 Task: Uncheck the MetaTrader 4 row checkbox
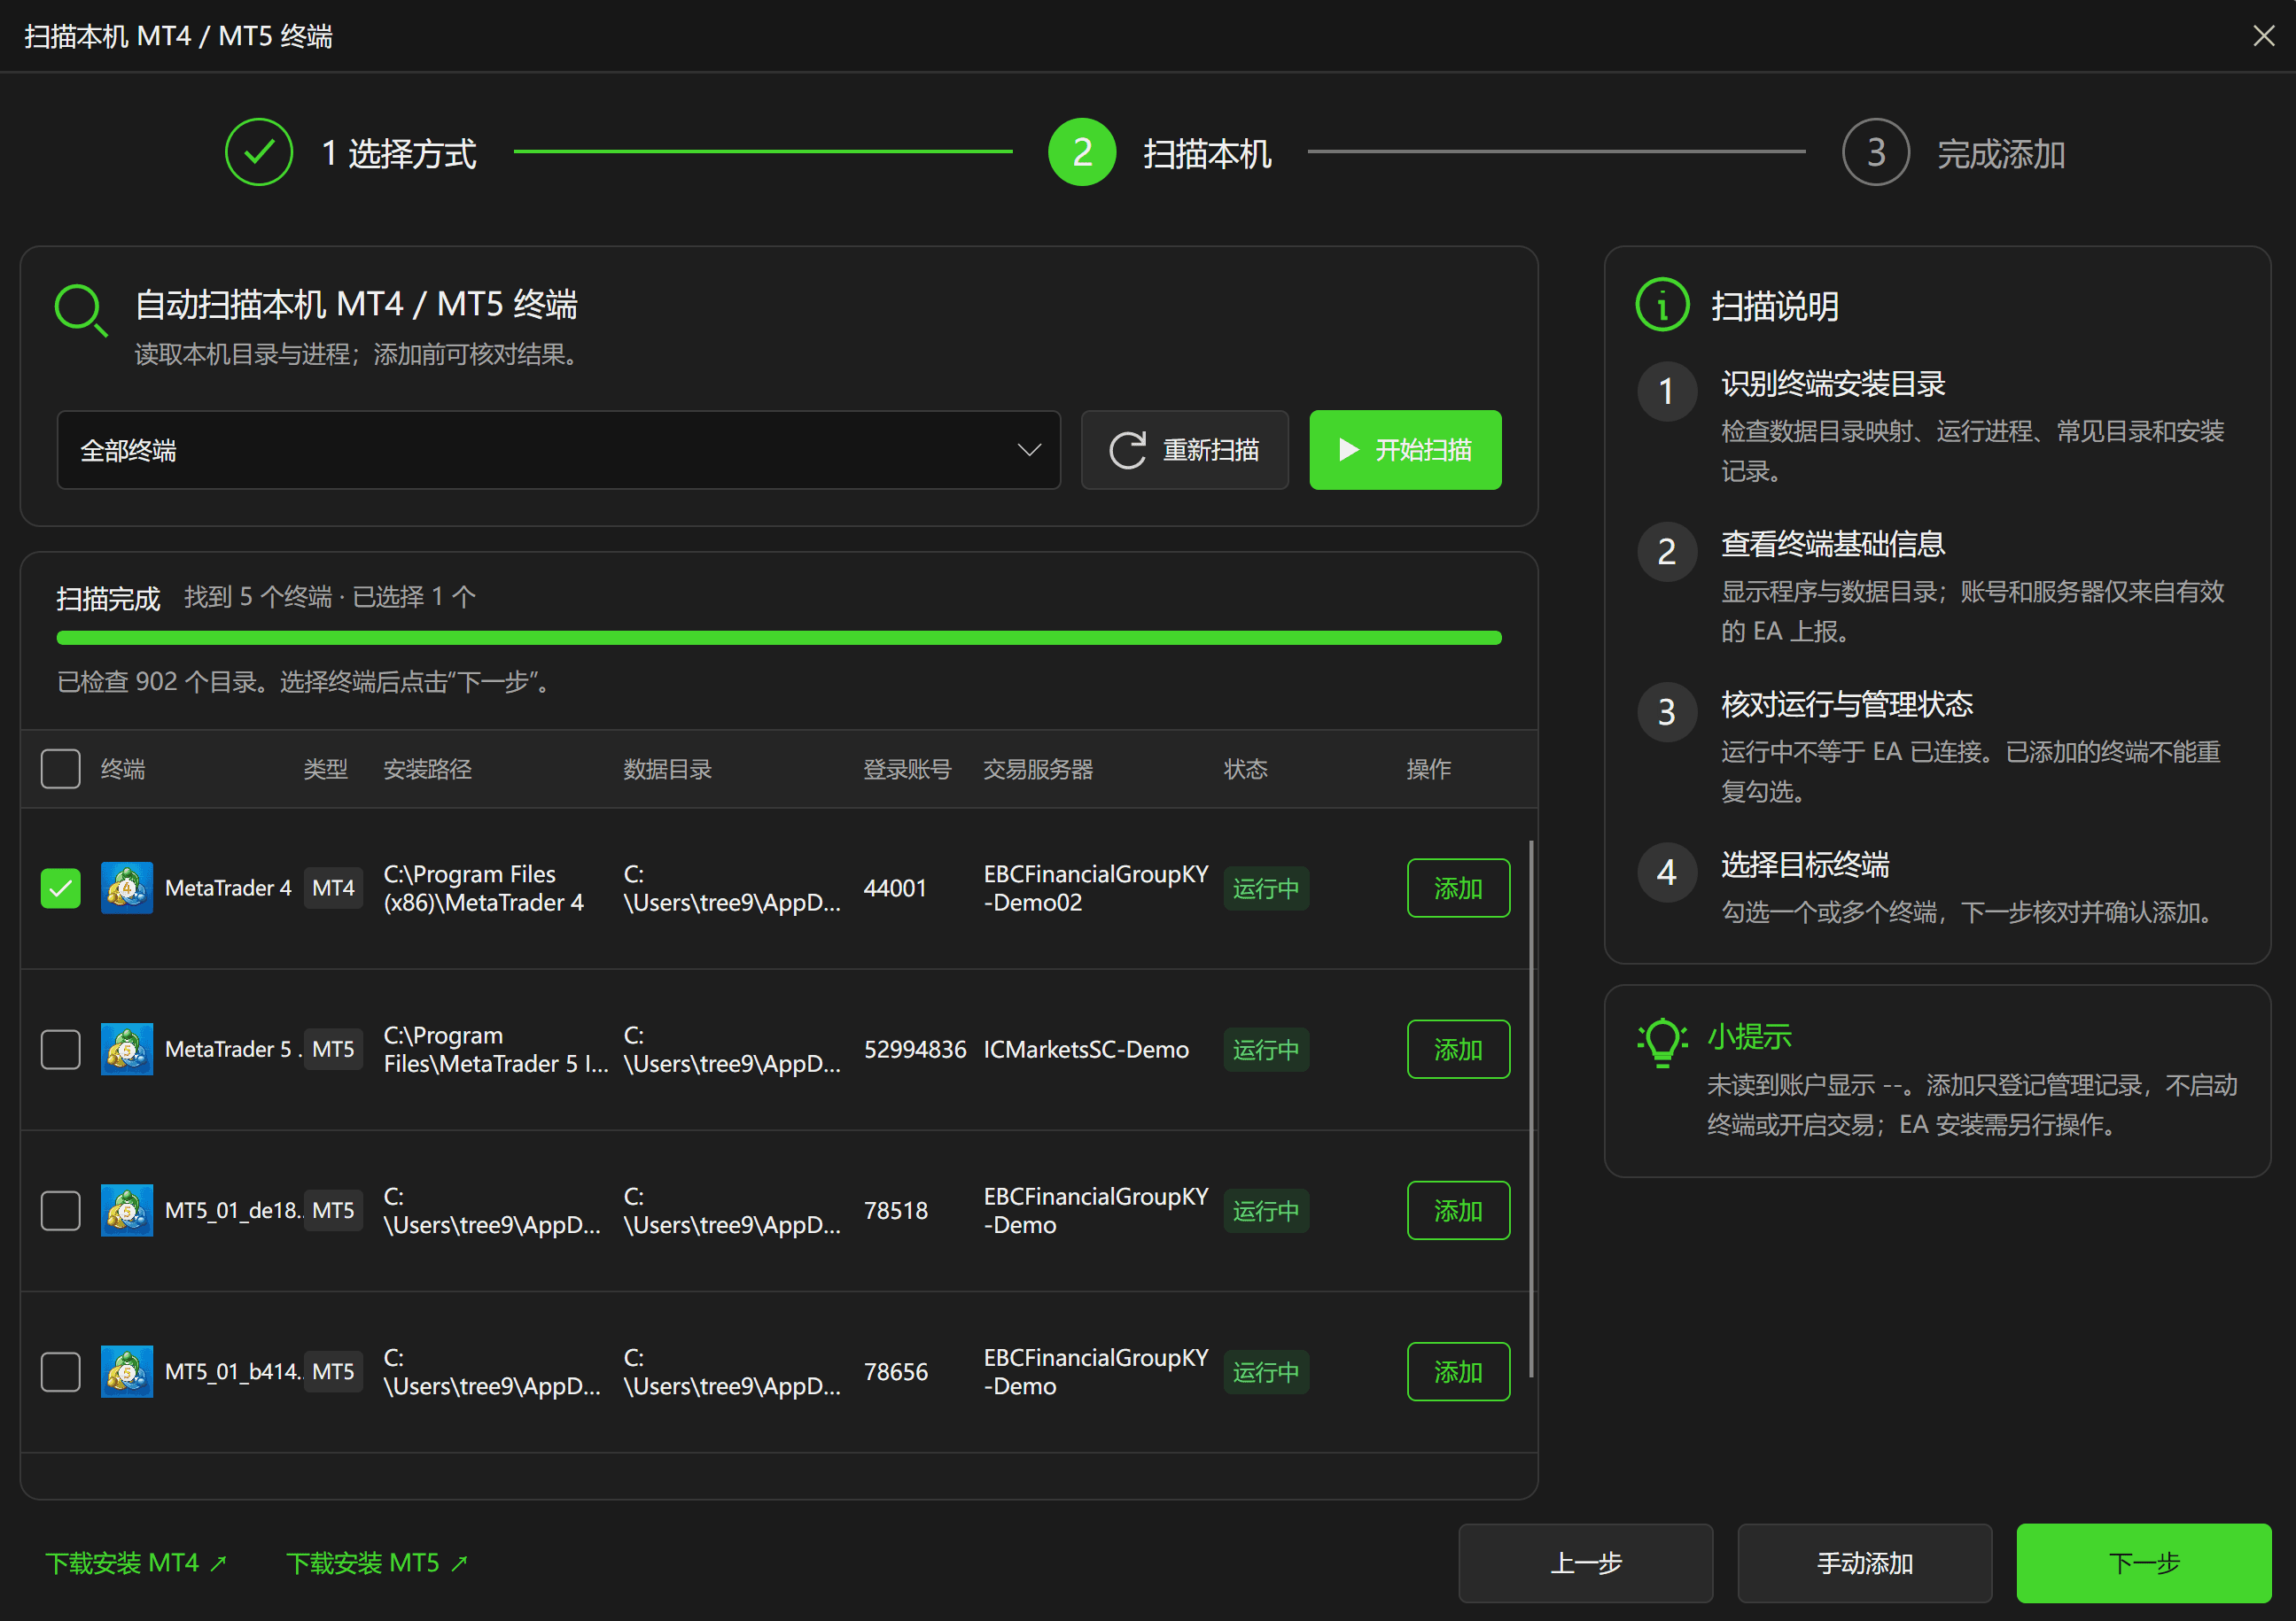(61, 888)
